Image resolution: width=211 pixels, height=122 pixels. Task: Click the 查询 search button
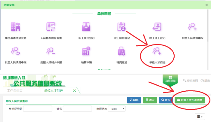tap(166, 100)
